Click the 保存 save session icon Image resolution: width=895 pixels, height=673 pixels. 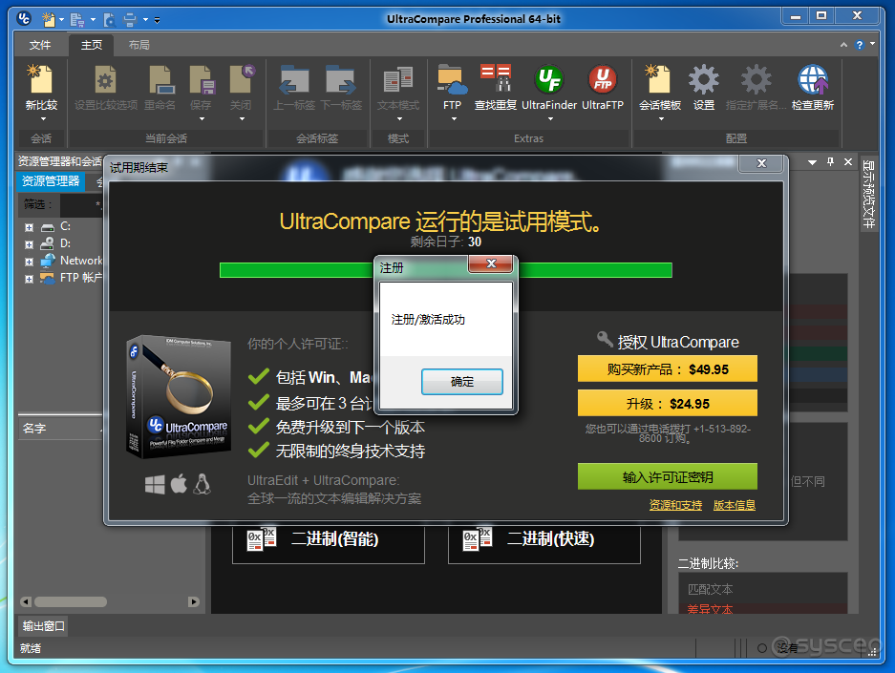(x=201, y=79)
